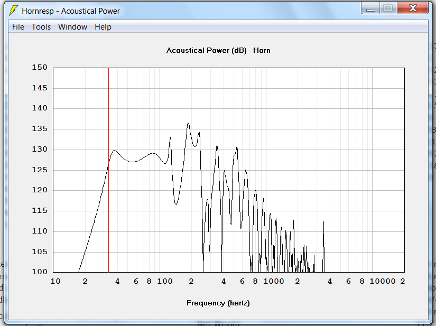Click the Hornresp lightning bolt icon
The width and height of the screenshot is (436, 326).
coord(13,11)
